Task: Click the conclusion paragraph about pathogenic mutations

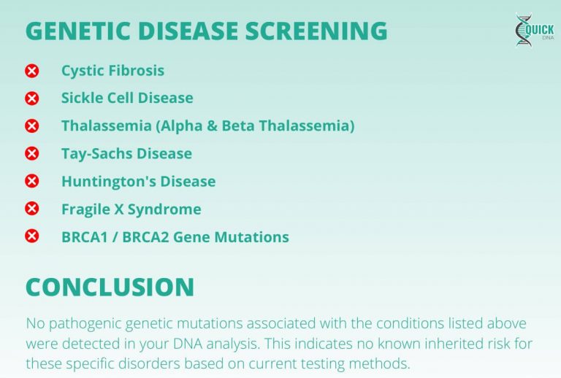Action: point(276,343)
